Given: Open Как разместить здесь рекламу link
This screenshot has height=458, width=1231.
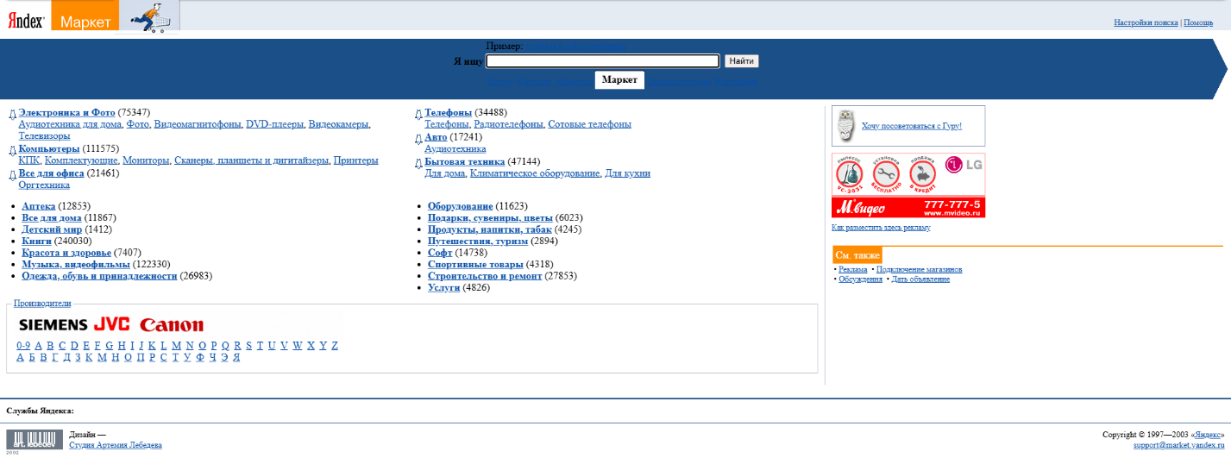Looking at the screenshot, I should [881, 228].
